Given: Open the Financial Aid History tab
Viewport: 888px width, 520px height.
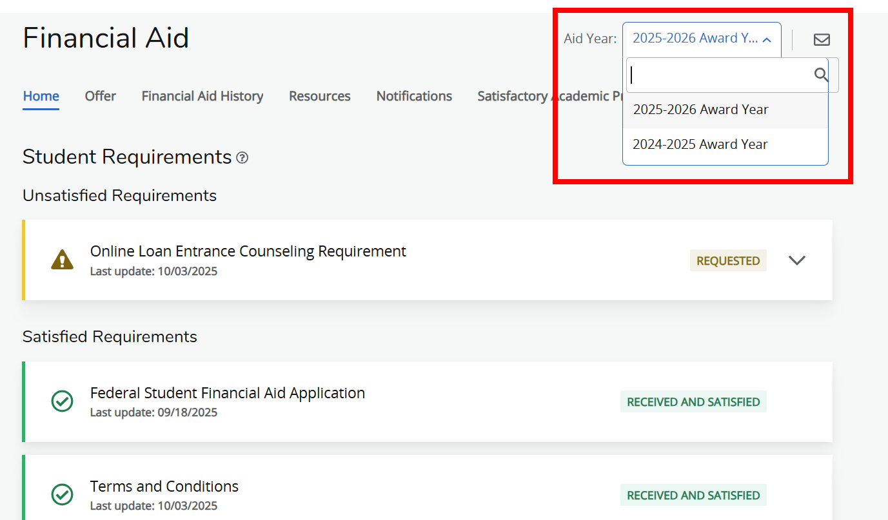Looking at the screenshot, I should tap(202, 95).
